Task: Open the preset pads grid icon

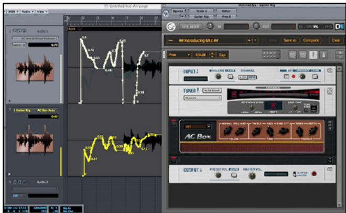Action: click(271, 55)
